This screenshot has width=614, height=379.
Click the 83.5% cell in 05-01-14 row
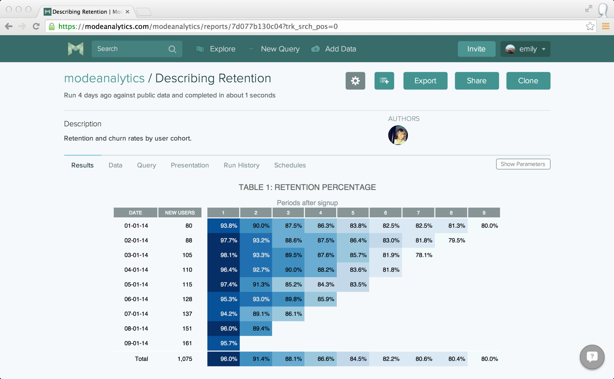point(353,285)
